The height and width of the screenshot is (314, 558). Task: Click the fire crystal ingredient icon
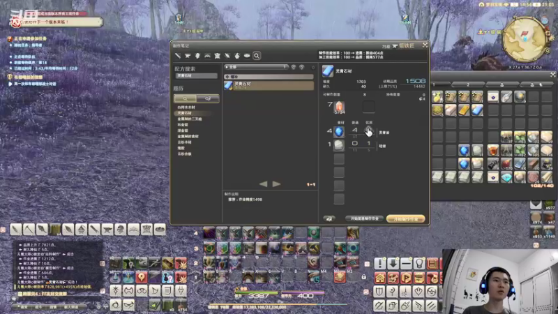(x=339, y=107)
